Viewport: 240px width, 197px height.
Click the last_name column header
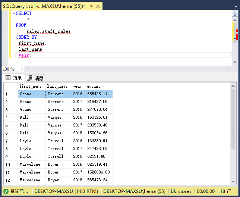click(x=58, y=87)
